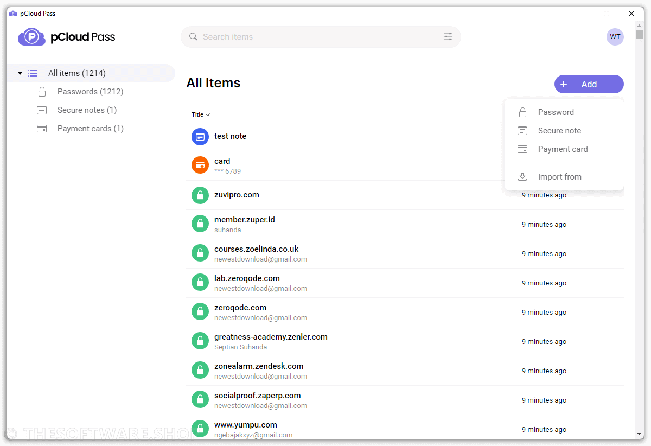Click ngebajakxyz@gmail.com under www.yumpu.com
Image resolution: width=651 pixels, height=446 pixels.
(x=253, y=435)
